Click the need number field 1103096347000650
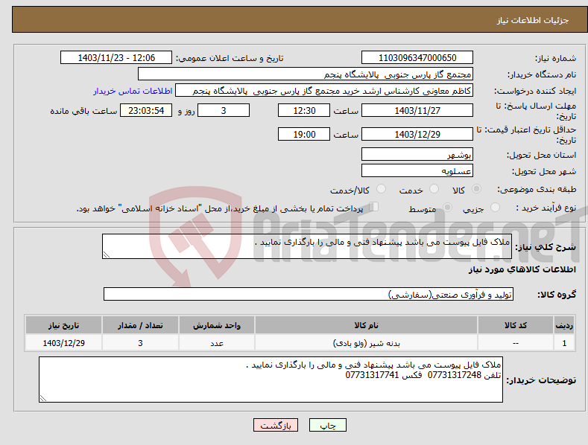This screenshot has width=588, height=445. [x=417, y=58]
